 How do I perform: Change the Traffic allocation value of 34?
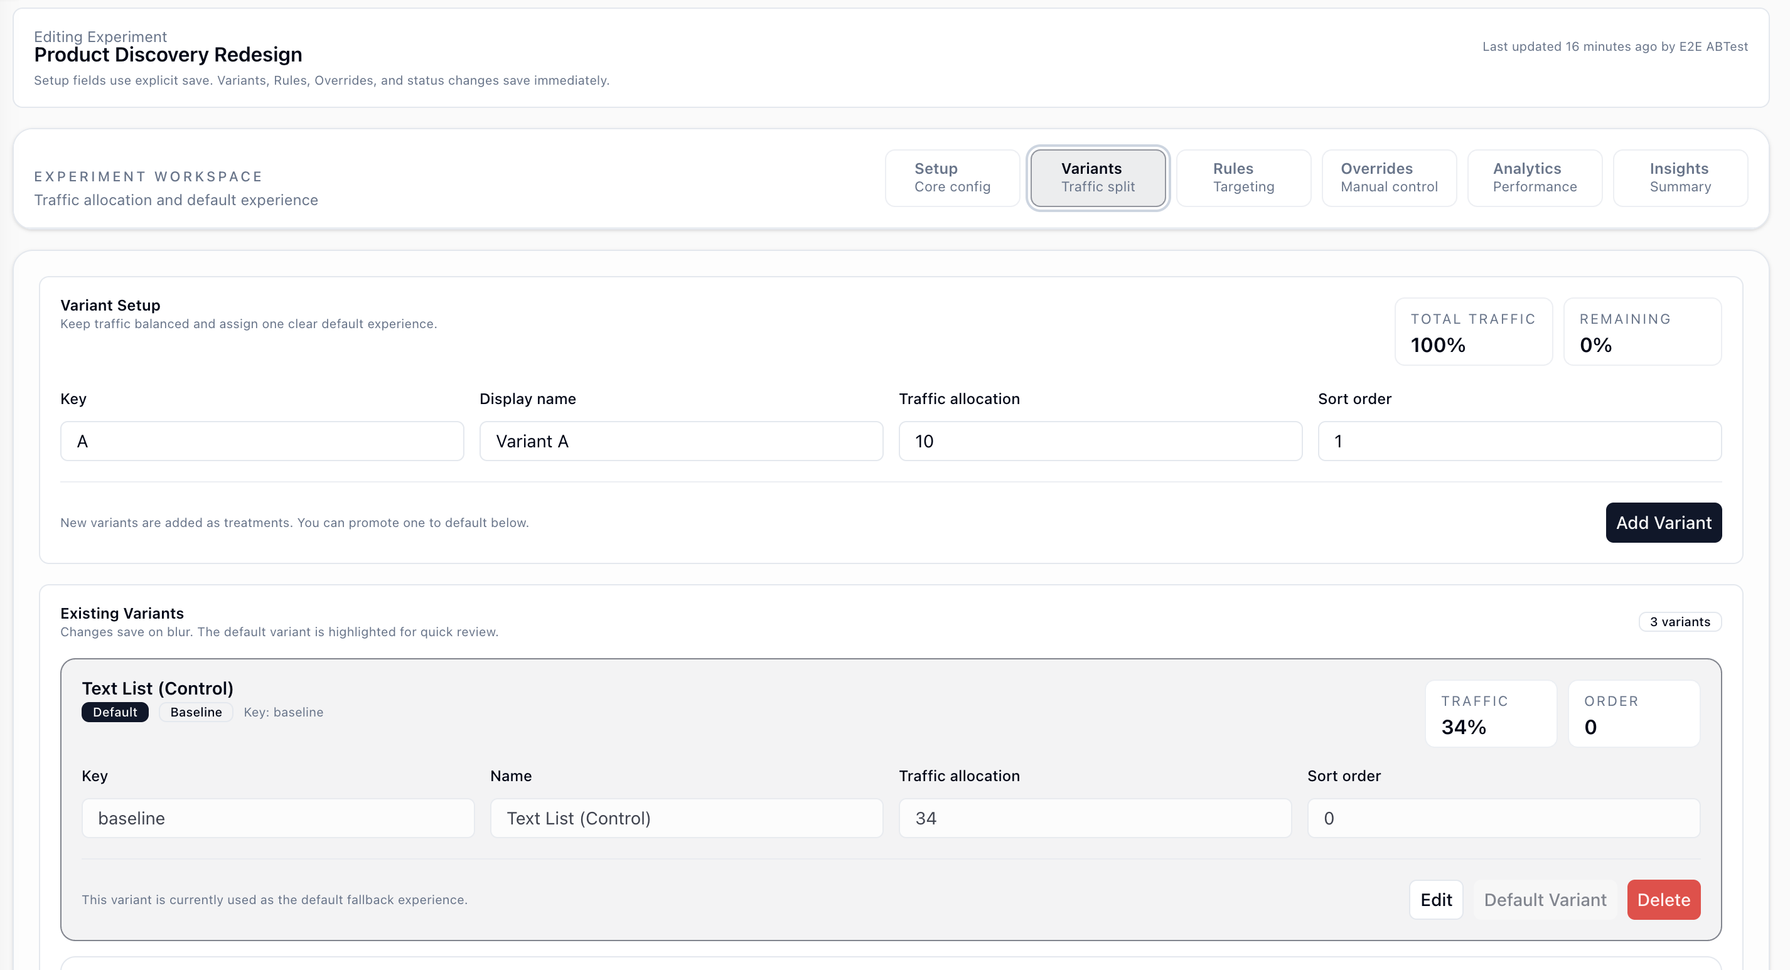tap(1095, 818)
